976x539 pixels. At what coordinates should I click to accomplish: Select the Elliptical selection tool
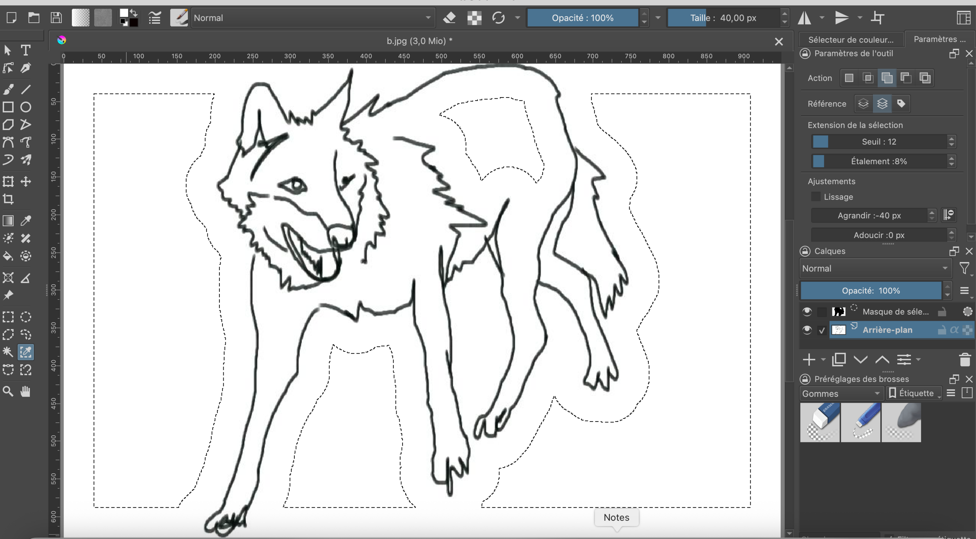coord(26,317)
